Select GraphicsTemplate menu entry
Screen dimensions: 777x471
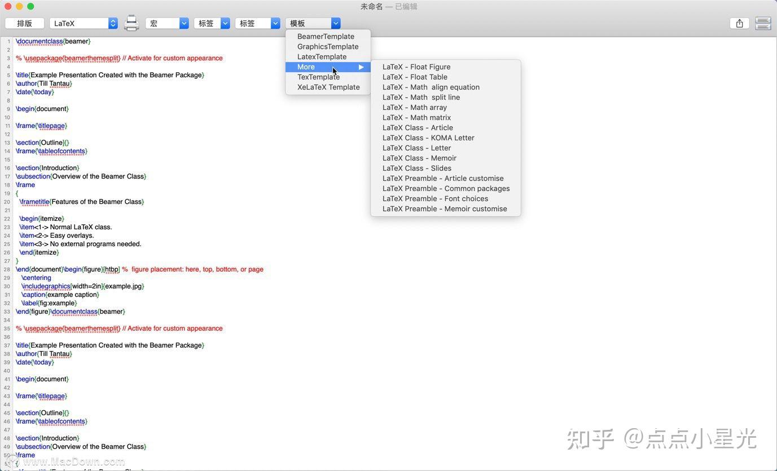coord(328,47)
